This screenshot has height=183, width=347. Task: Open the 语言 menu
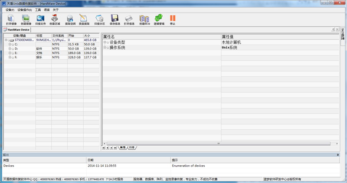coord(47,10)
